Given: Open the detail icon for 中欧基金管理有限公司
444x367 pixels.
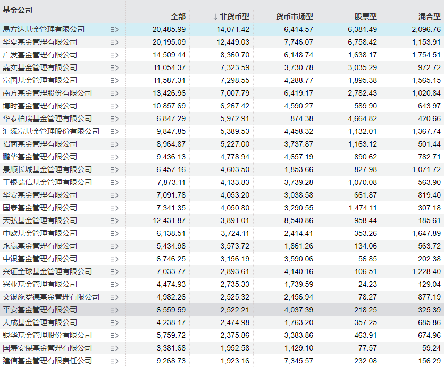Looking at the screenshot, I should [114, 234].
